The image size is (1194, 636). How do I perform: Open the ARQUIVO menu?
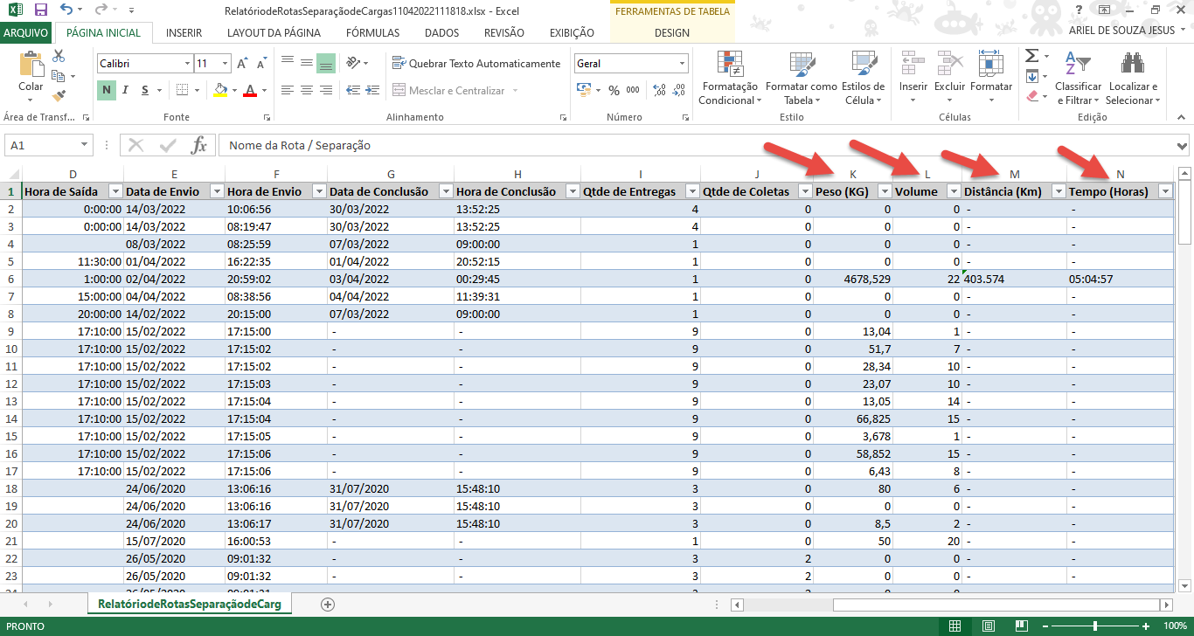coord(25,32)
